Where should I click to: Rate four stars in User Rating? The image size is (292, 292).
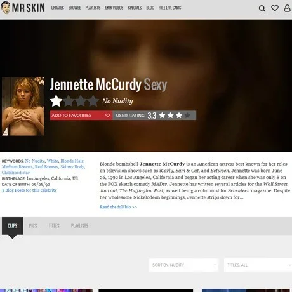(187, 116)
